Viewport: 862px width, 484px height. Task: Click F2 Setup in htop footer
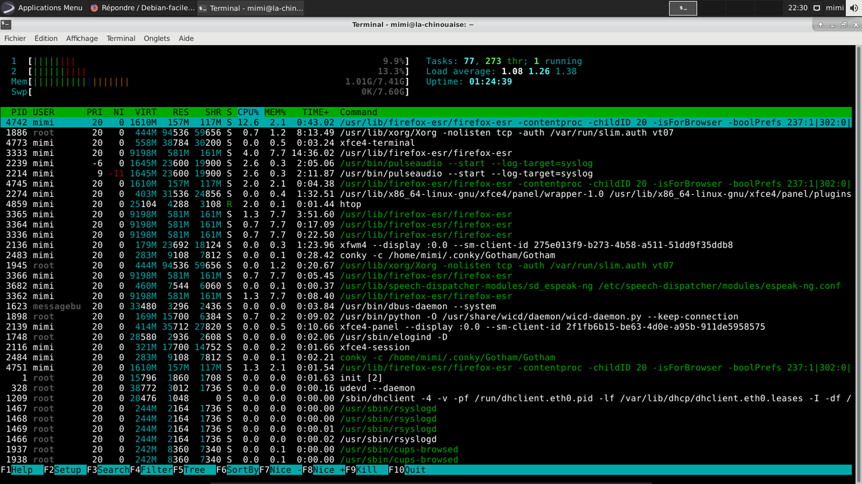coord(65,470)
